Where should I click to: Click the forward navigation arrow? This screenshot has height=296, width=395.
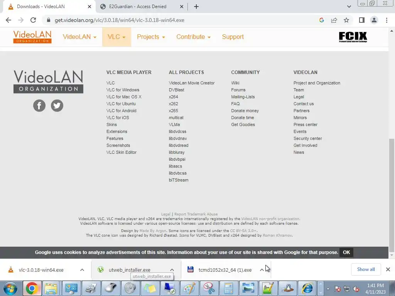pyautogui.click(x=21, y=20)
